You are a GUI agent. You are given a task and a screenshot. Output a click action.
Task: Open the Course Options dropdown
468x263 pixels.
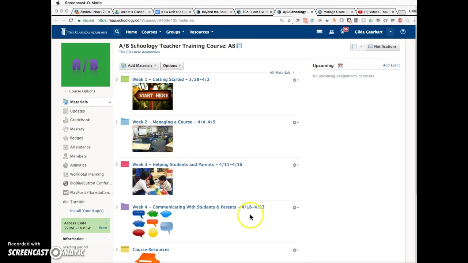pyautogui.click(x=80, y=91)
